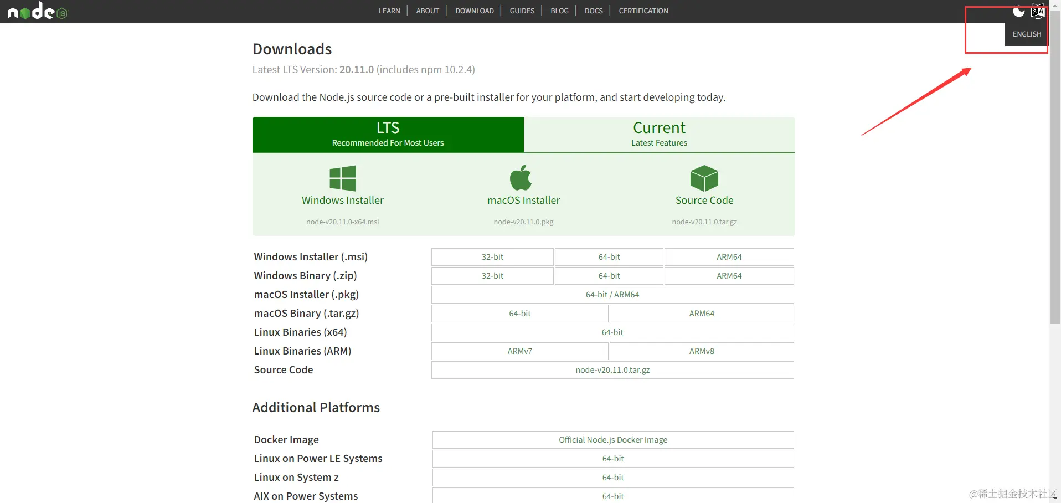1061x503 pixels.
Task: Download node-v20.11.0.pkg file link
Action: (524, 222)
